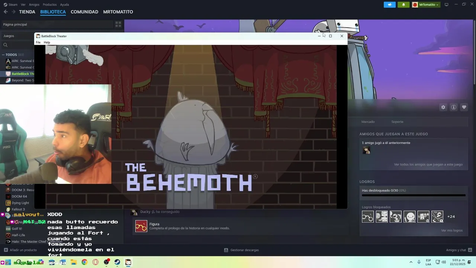Open sixth locked achievement icon

(x=437, y=217)
